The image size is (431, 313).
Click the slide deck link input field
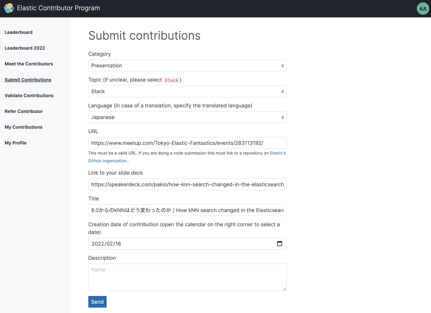click(187, 184)
